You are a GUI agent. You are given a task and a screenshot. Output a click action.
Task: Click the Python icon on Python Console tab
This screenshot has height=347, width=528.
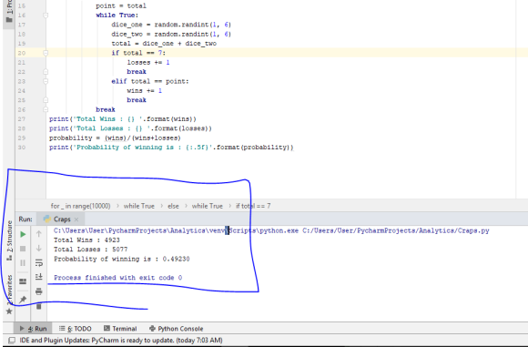152,329
